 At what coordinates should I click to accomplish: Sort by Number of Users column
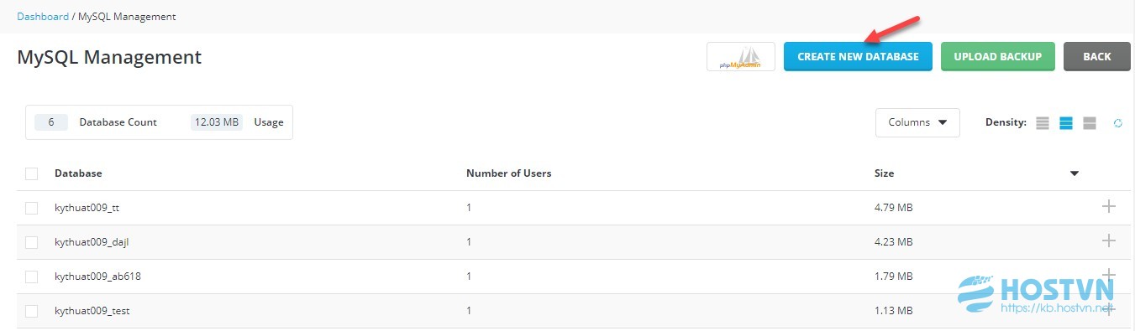tap(508, 173)
